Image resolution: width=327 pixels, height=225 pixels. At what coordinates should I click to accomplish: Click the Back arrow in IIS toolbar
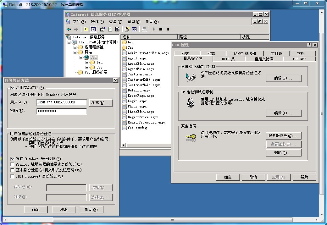(69, 29)
